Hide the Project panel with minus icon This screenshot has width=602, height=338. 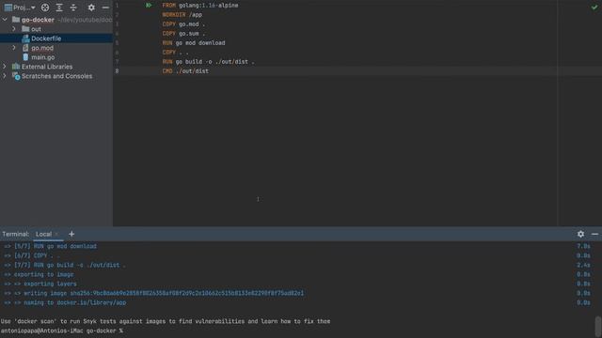tap(105, 8)
